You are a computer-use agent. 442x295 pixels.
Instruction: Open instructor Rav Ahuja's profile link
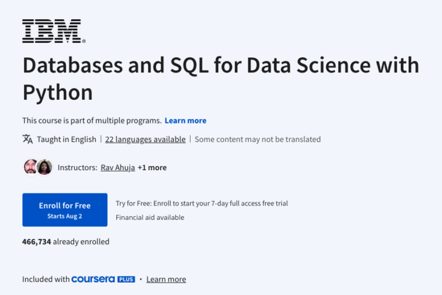pyautogui.click(x=116, y=168)
